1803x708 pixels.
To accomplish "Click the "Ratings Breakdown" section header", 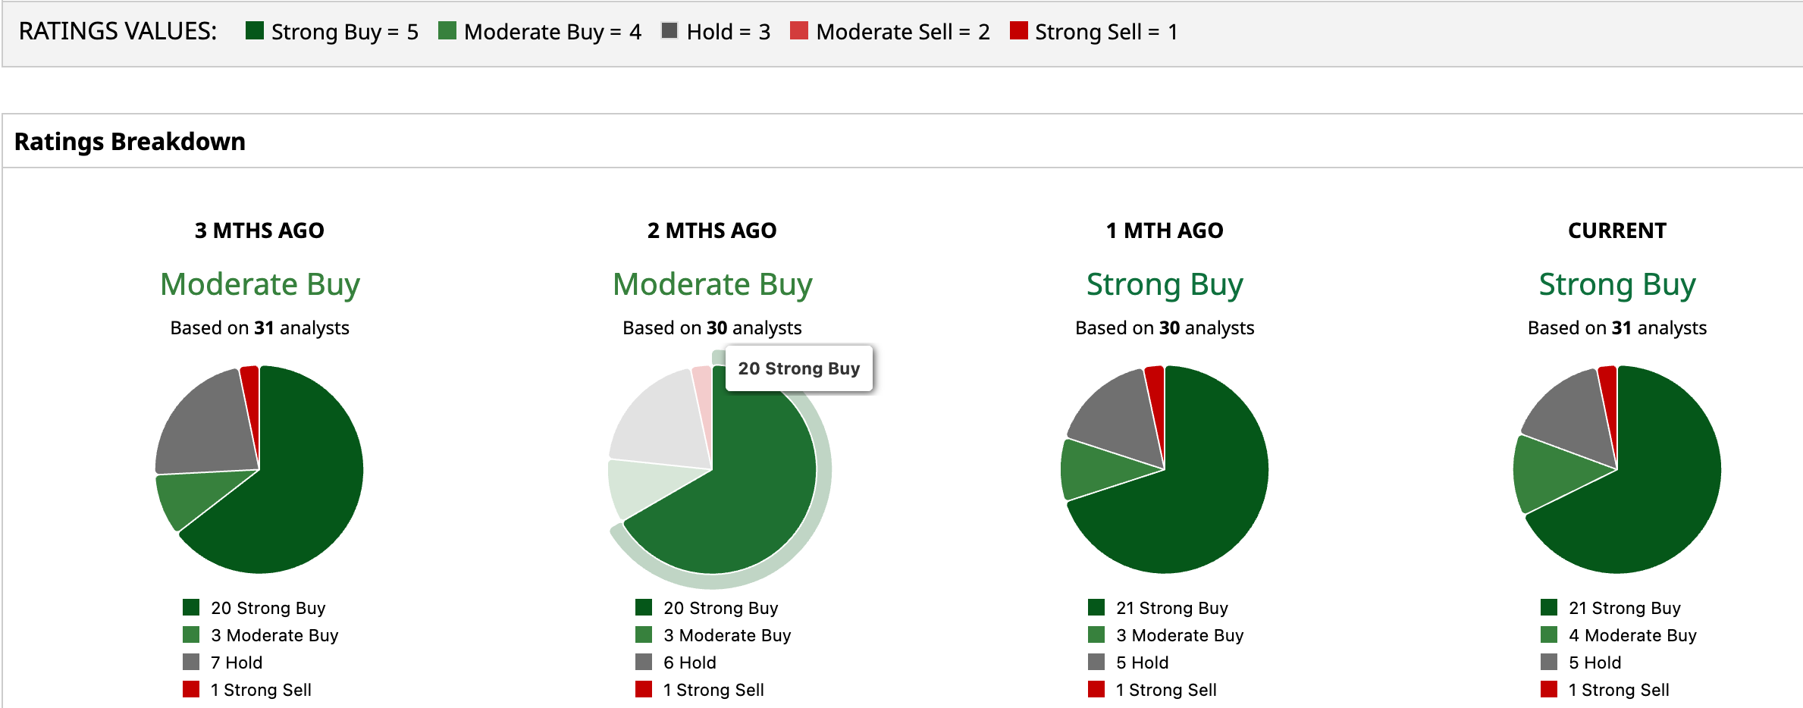I will 130,142.
